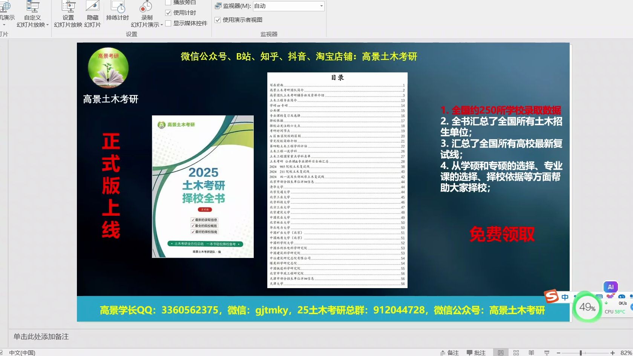The width and height of the screenshot is (633, 356).
Task: Click the 0K/s network speed readout
Action: [622, 303]
